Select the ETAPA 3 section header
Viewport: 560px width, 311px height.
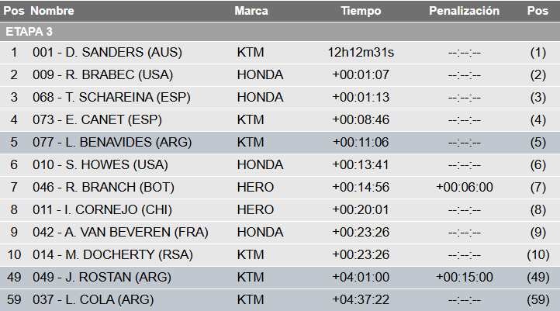pyautogui.click(x=29, y=32)
